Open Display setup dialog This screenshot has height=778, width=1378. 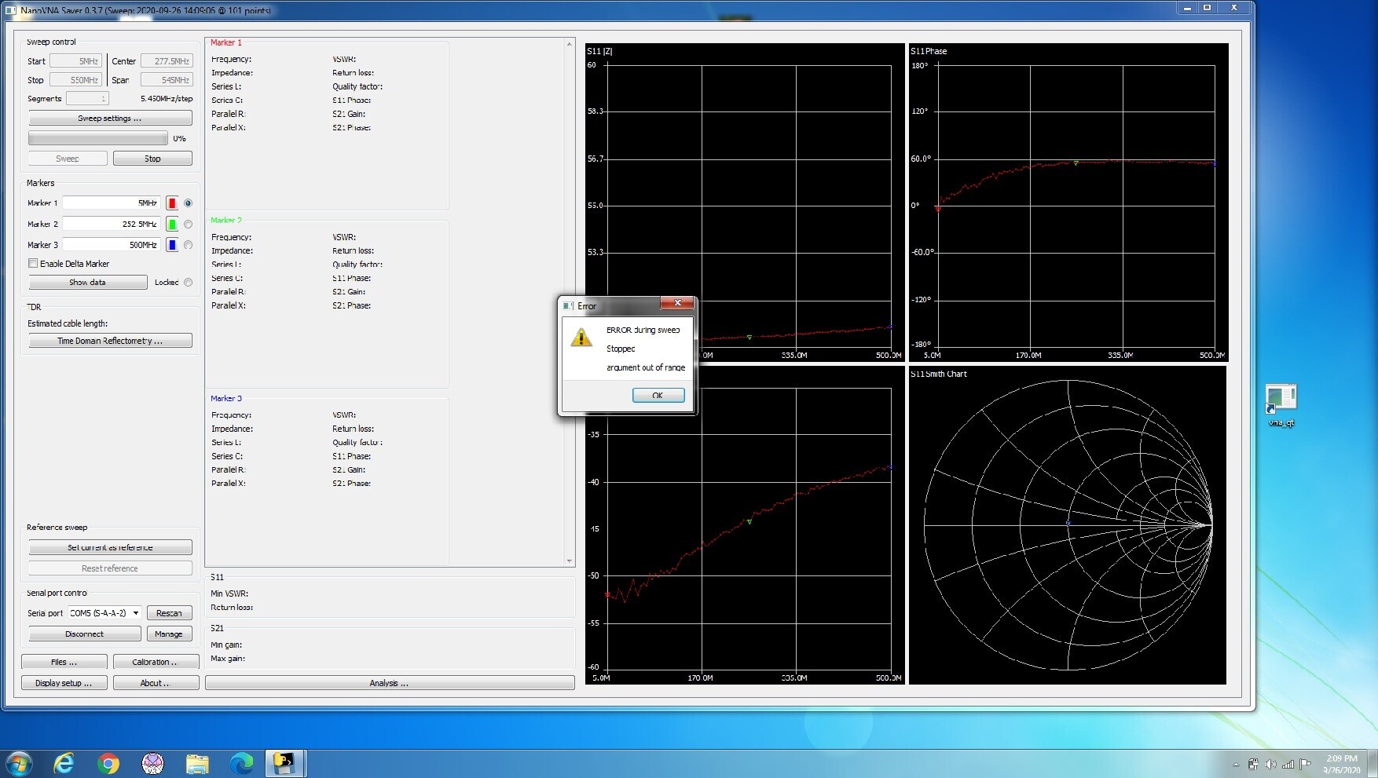pos(64,683)
